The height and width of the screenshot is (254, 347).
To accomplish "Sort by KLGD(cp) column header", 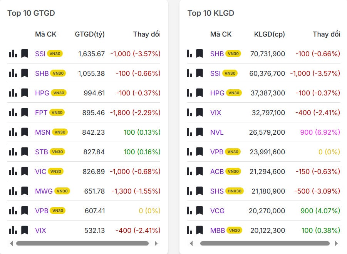I will pyautogui.click(x=269, y=34).
